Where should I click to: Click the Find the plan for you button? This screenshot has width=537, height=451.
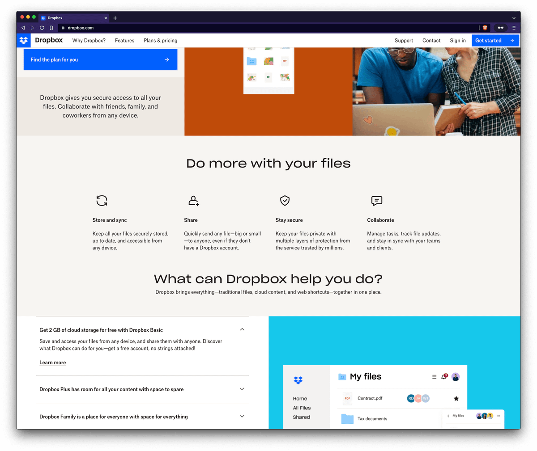[x=100, y=59]
